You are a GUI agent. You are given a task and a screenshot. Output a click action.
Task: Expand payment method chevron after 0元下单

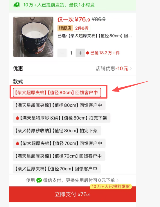point(118,180)
